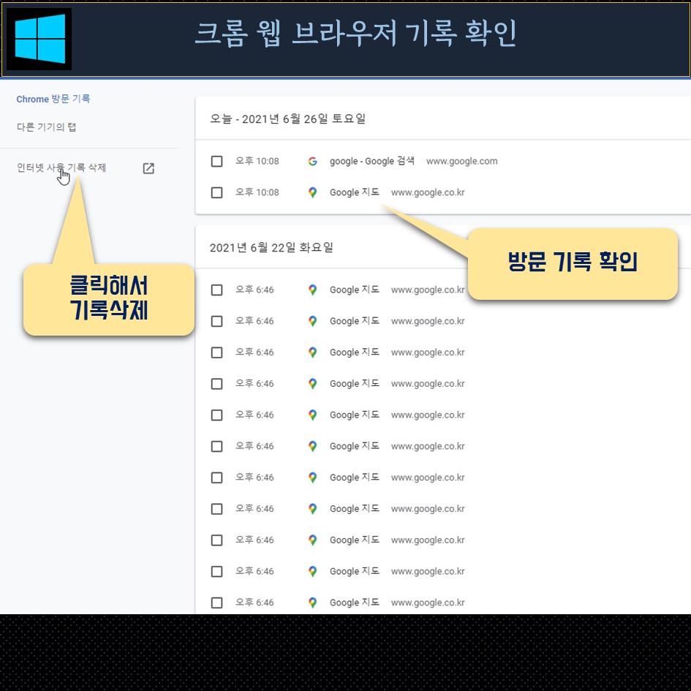Open the 오후 10:08 Google 지도 history entry

(355, 192)
